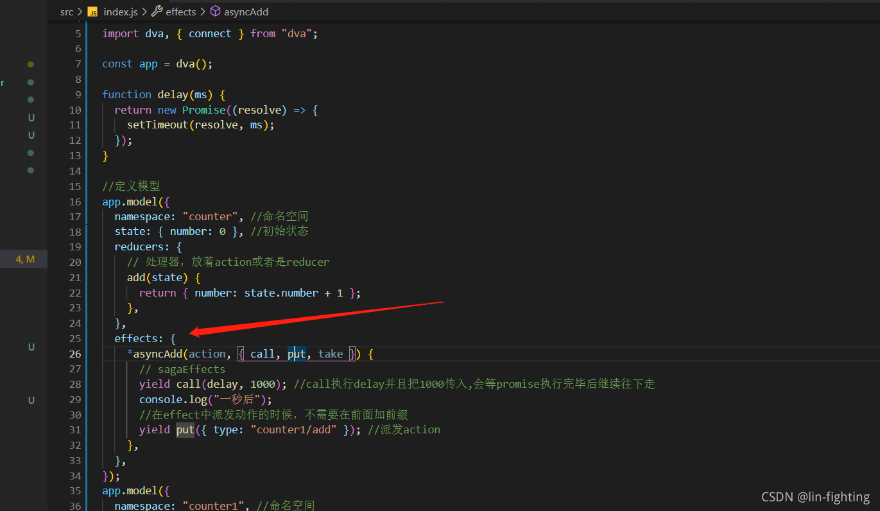
Task: Click 'state: { number: 0 }' on line 18
Action: pos(177,232)
